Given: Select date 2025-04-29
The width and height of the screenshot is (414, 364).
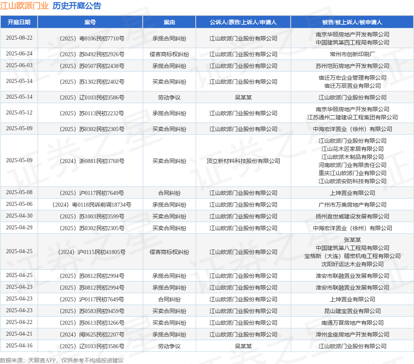Looking at the screenshot, I should (x=19, y=227).
